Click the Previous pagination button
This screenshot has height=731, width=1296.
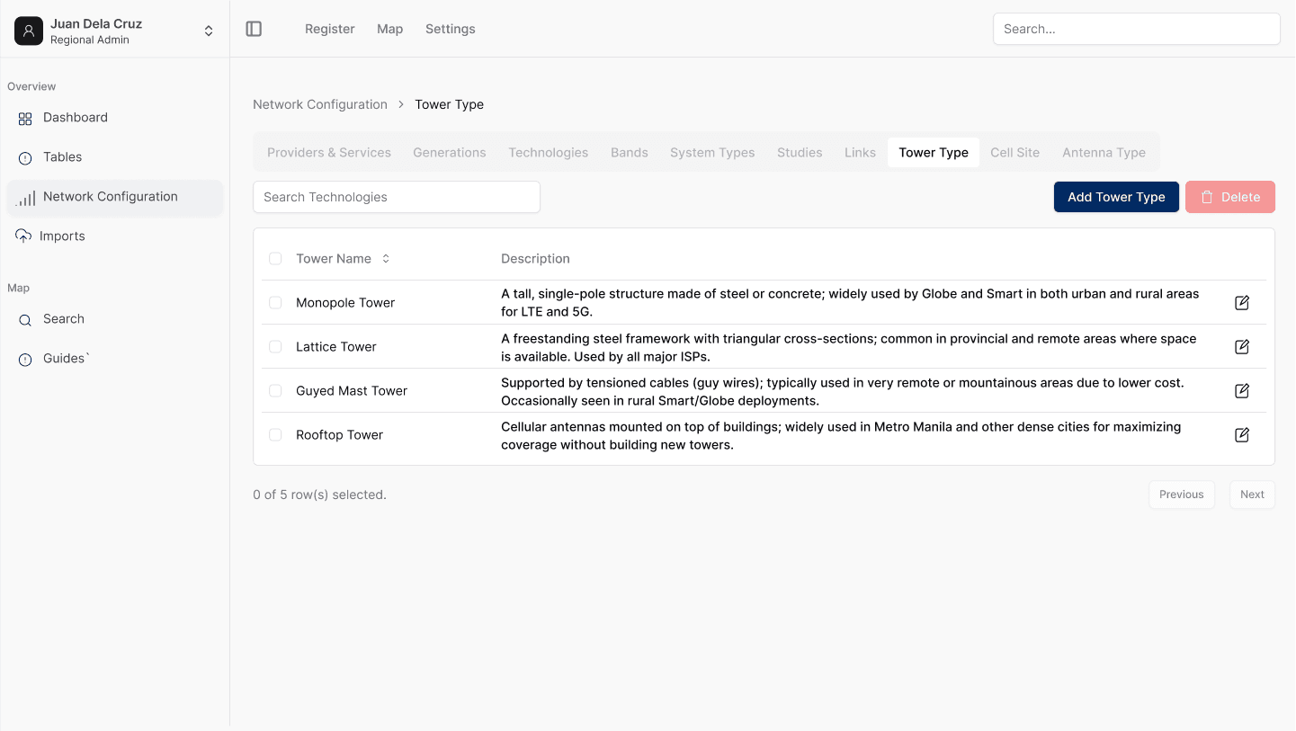click(x=1182, y=495)
